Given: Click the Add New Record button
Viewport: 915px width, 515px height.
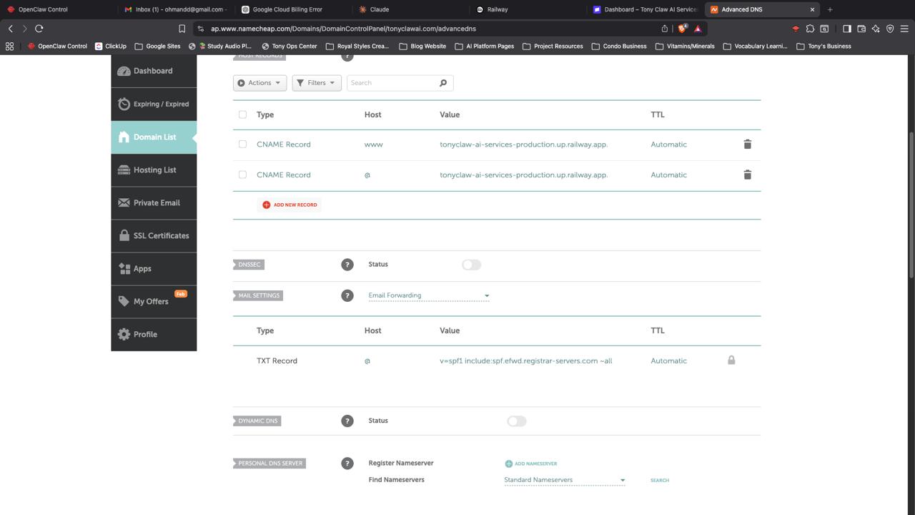Looking at the screenshot, I should 290,205.
